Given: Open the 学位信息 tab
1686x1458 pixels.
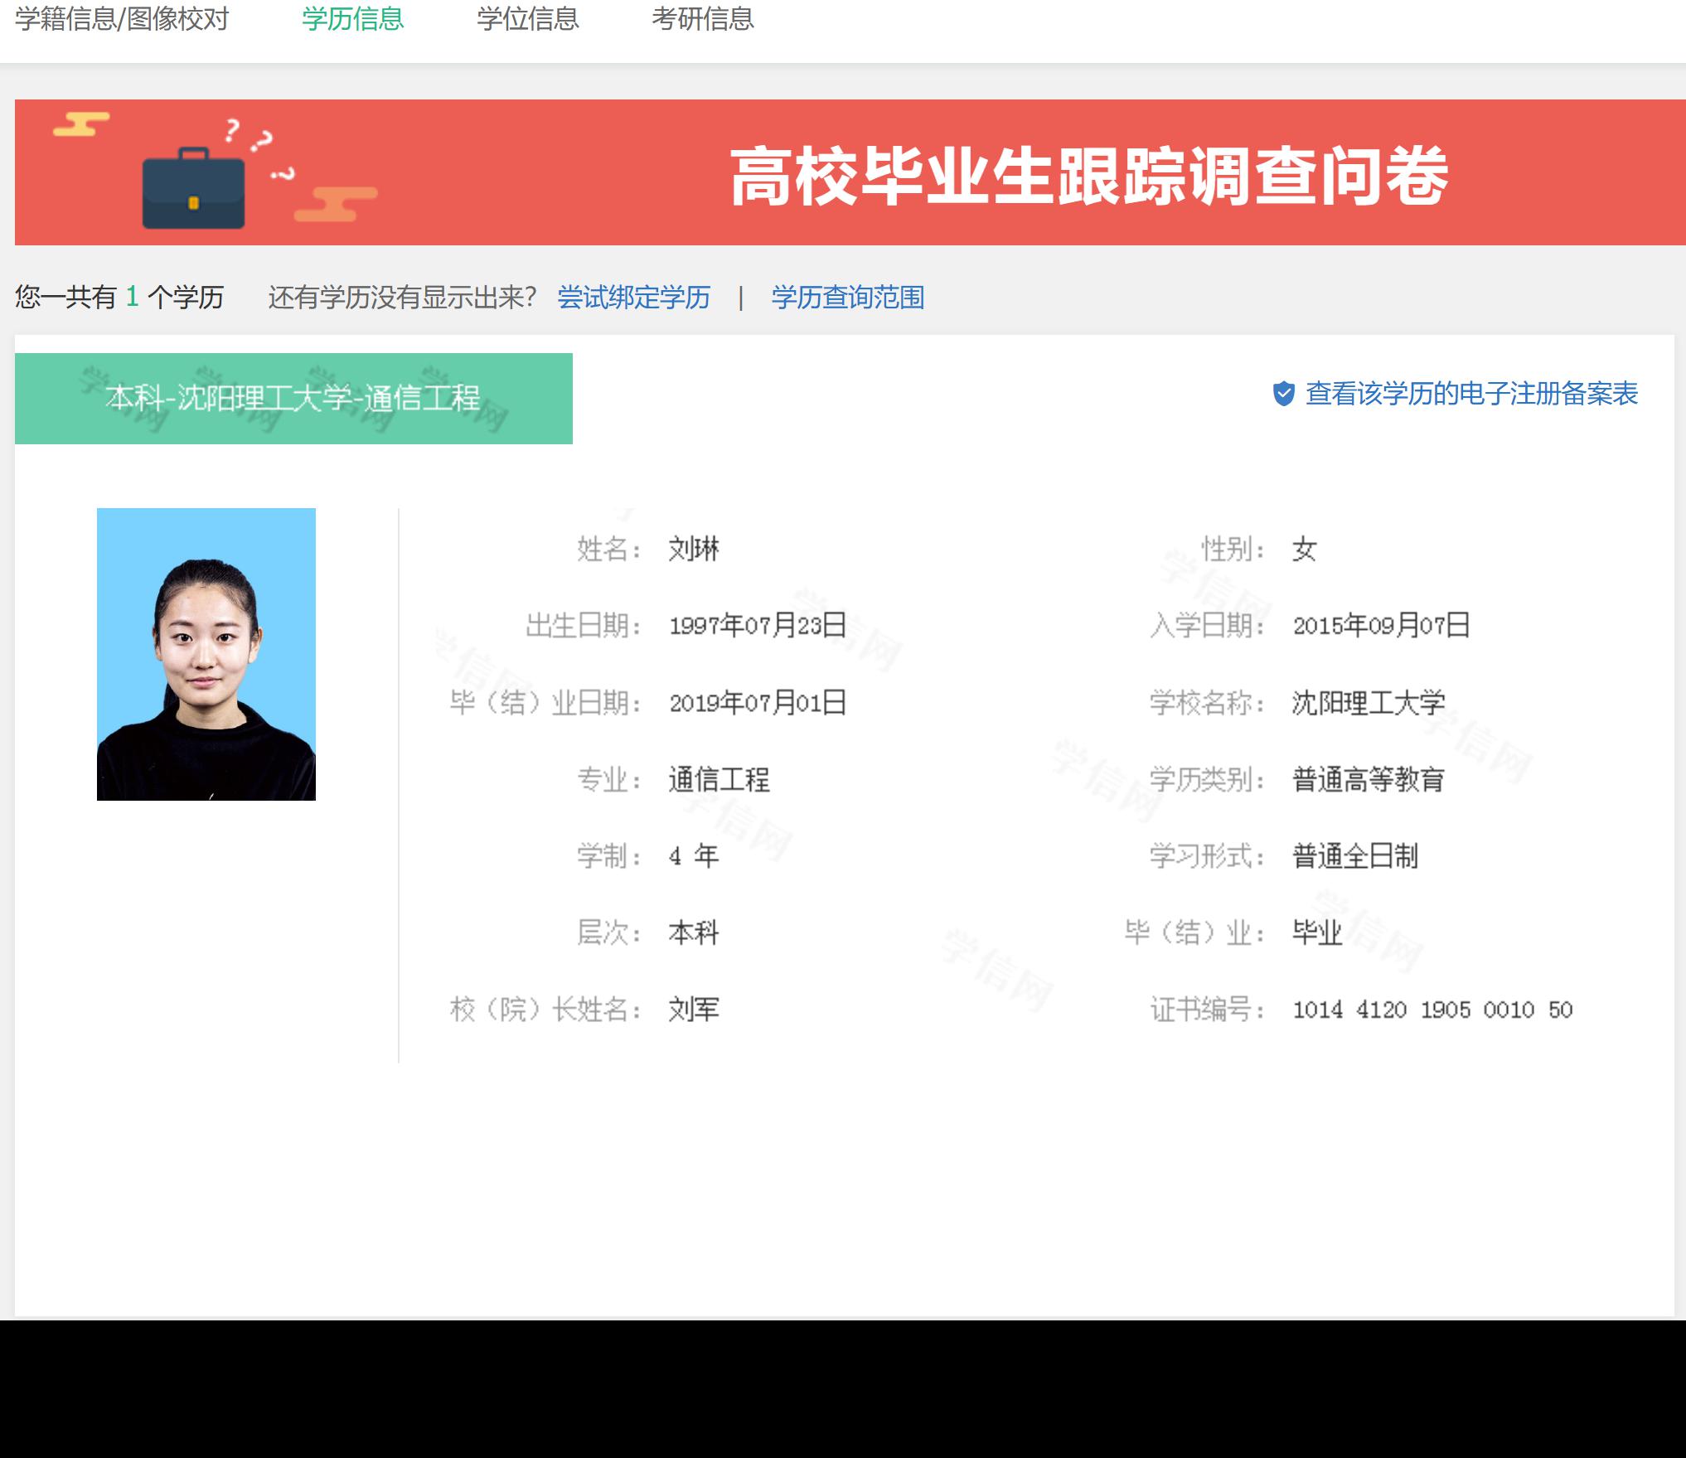Looking at the screenshot, I should (527, 19).
